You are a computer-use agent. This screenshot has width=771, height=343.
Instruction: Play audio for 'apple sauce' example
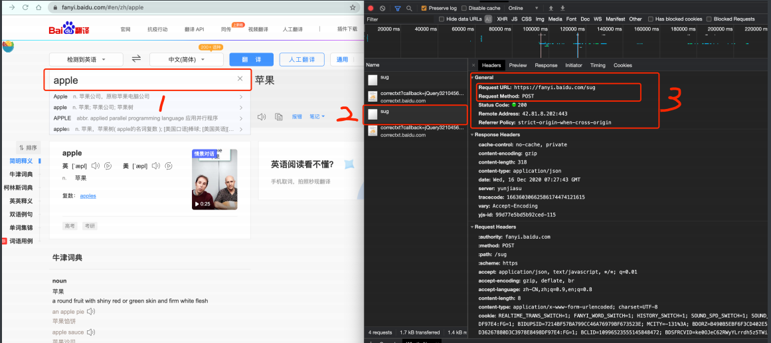pos(90,332)
